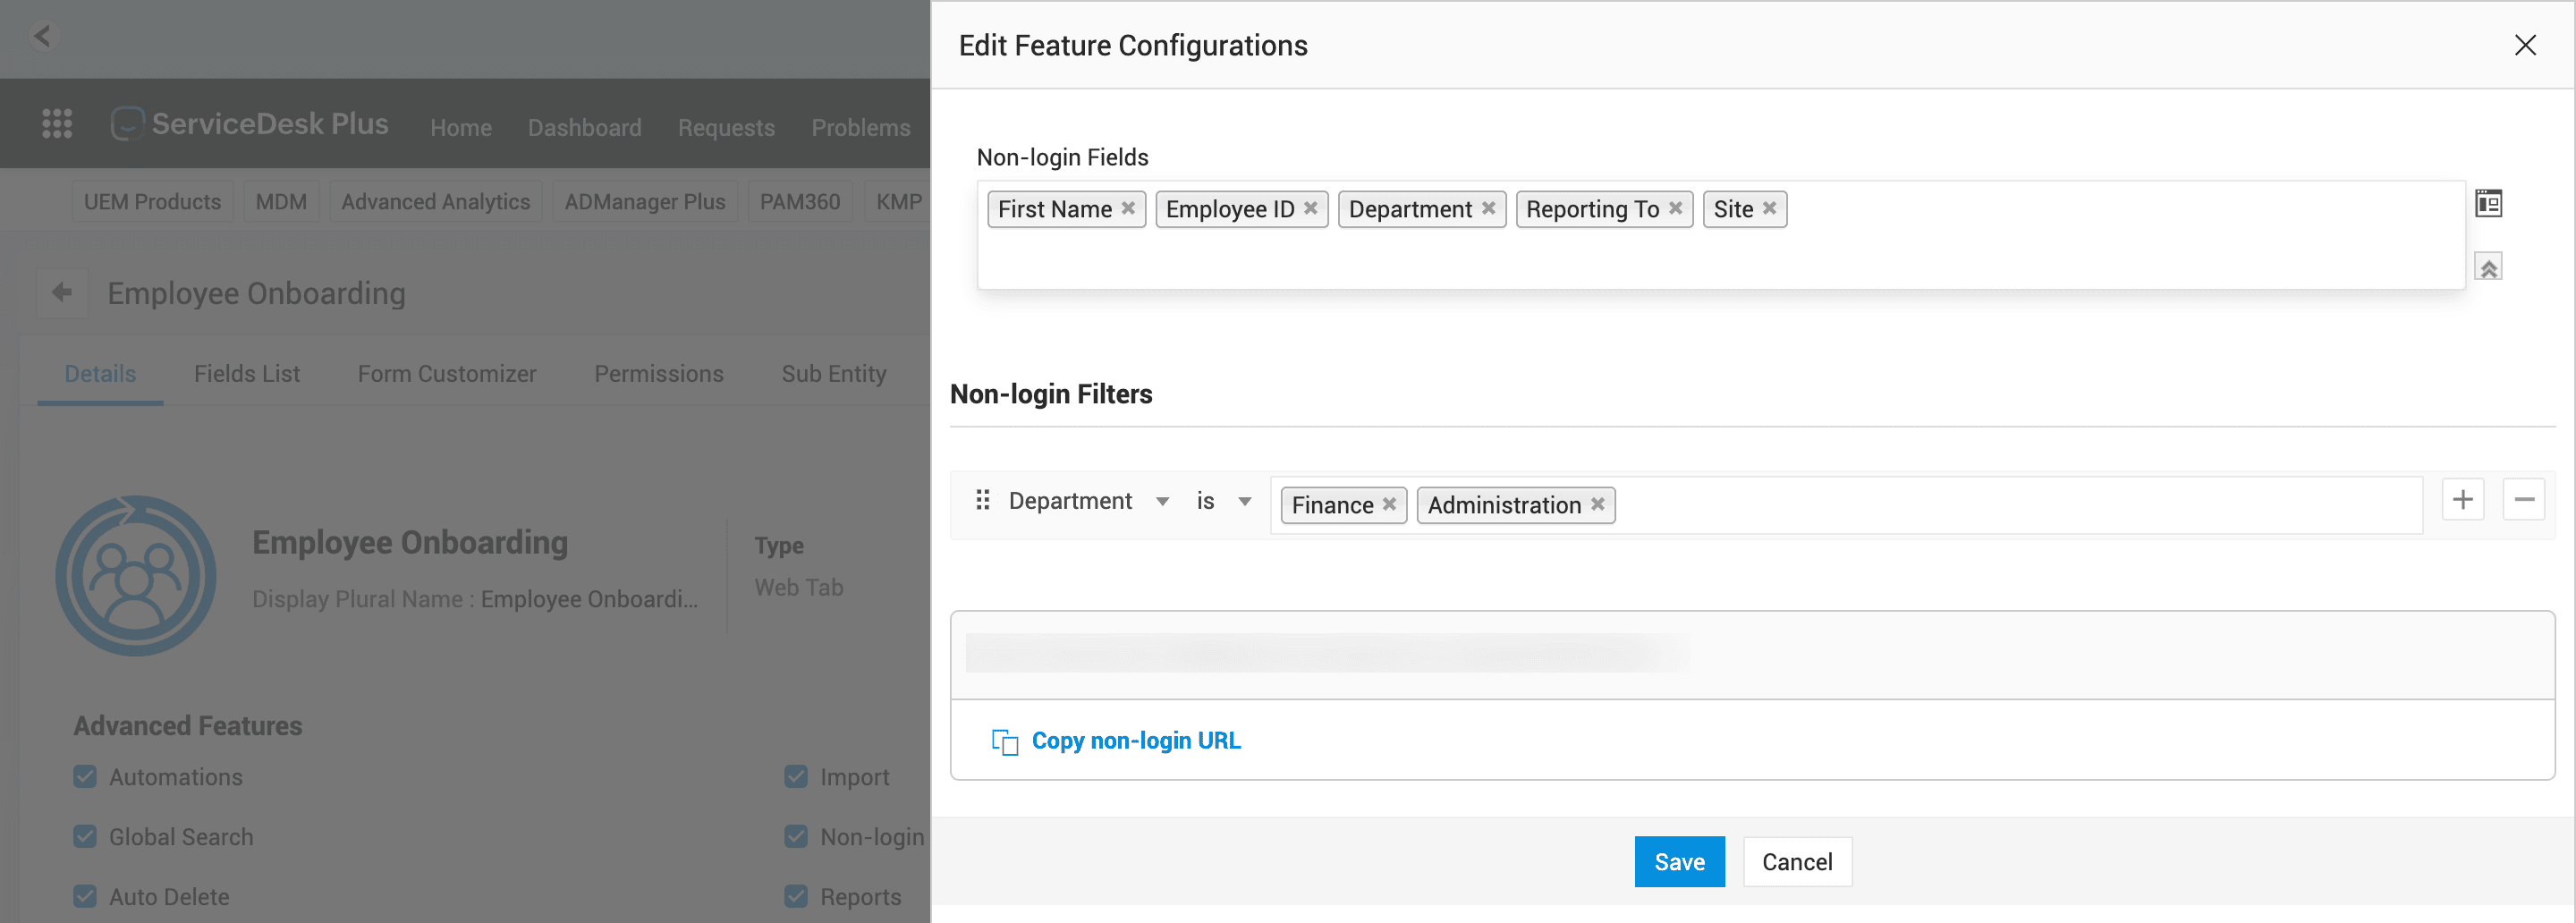Viewport: 2576px width, 923px height.
Task: Click the collapse arrows icon below field selector
Action: pyautogui.click(x=2488, y=267)
